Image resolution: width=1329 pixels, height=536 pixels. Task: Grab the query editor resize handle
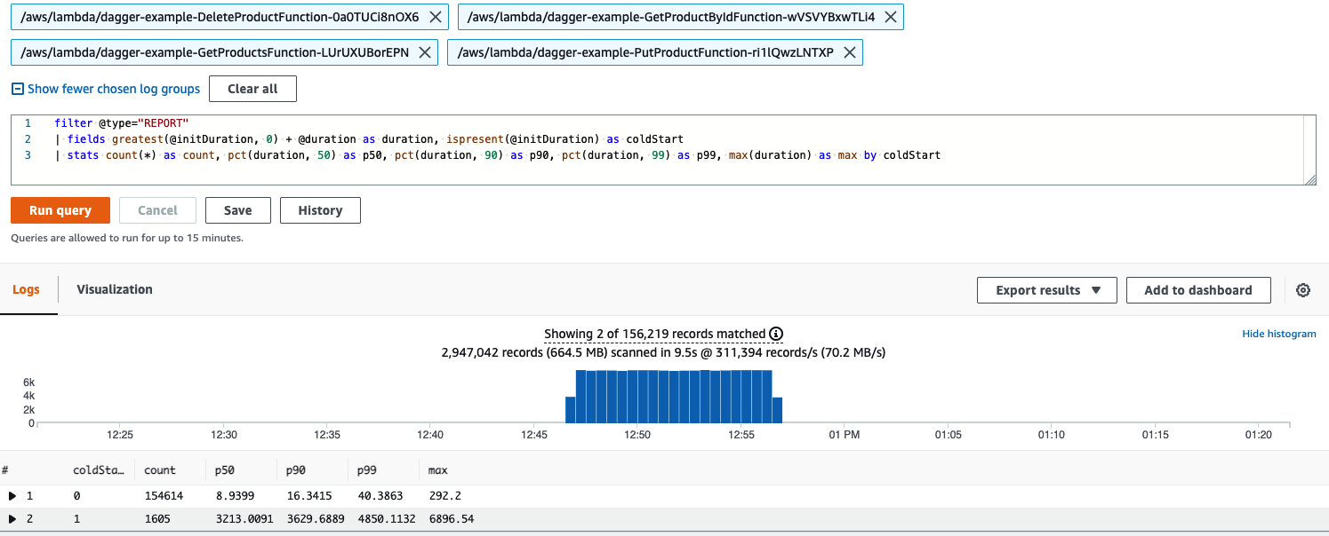[1310, 179]
